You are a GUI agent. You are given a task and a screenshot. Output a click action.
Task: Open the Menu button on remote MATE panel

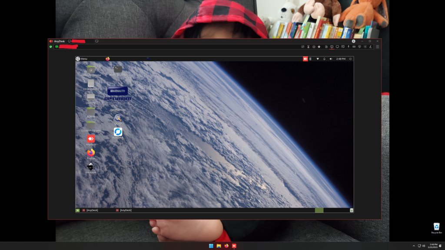click(81, 59)
